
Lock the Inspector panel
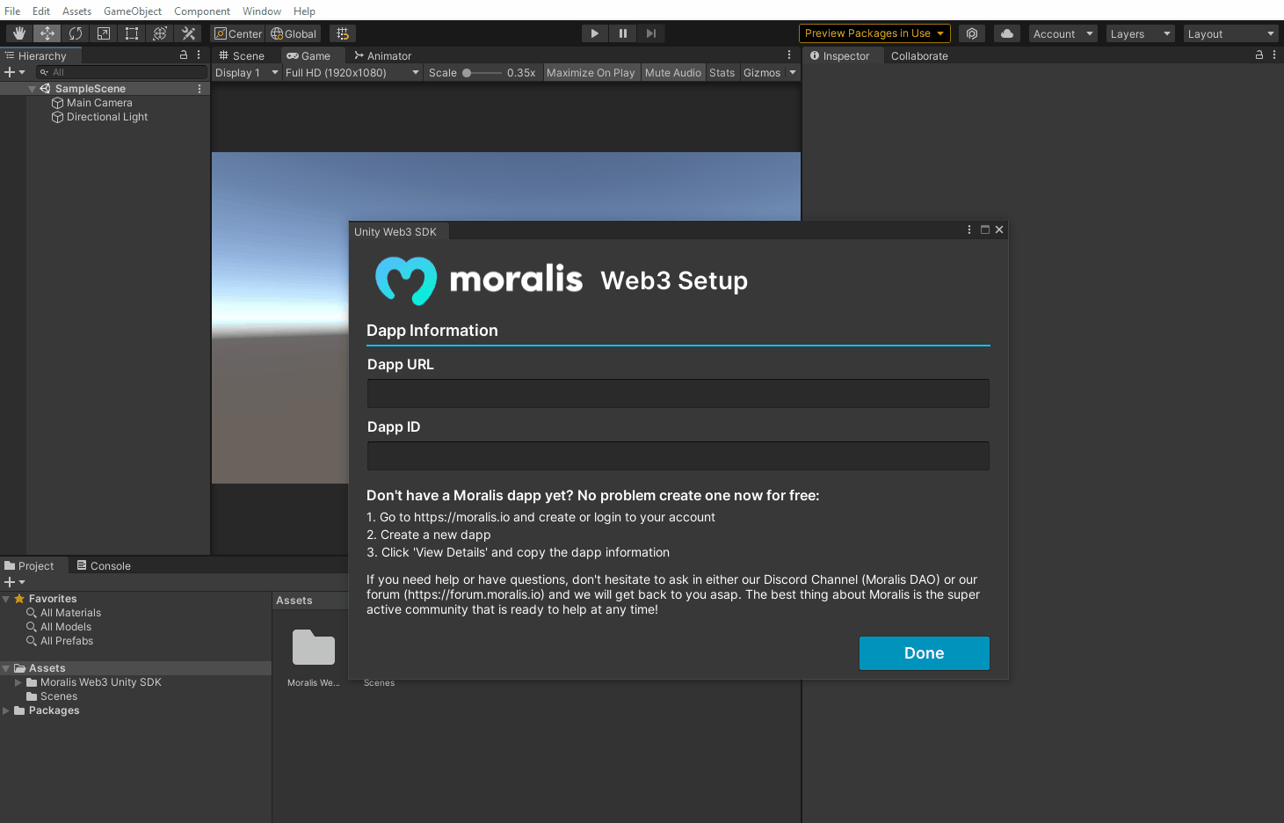(1259, 55)
